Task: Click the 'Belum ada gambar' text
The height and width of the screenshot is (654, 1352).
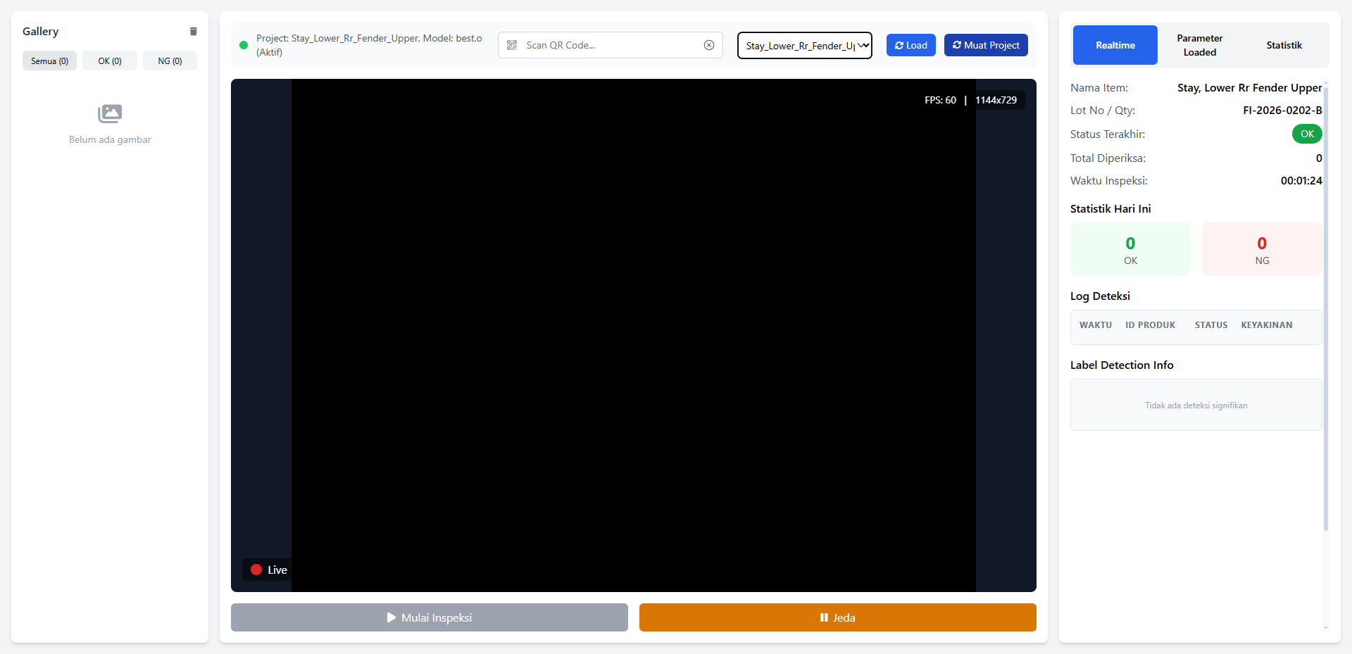Action: click(110, 139)
